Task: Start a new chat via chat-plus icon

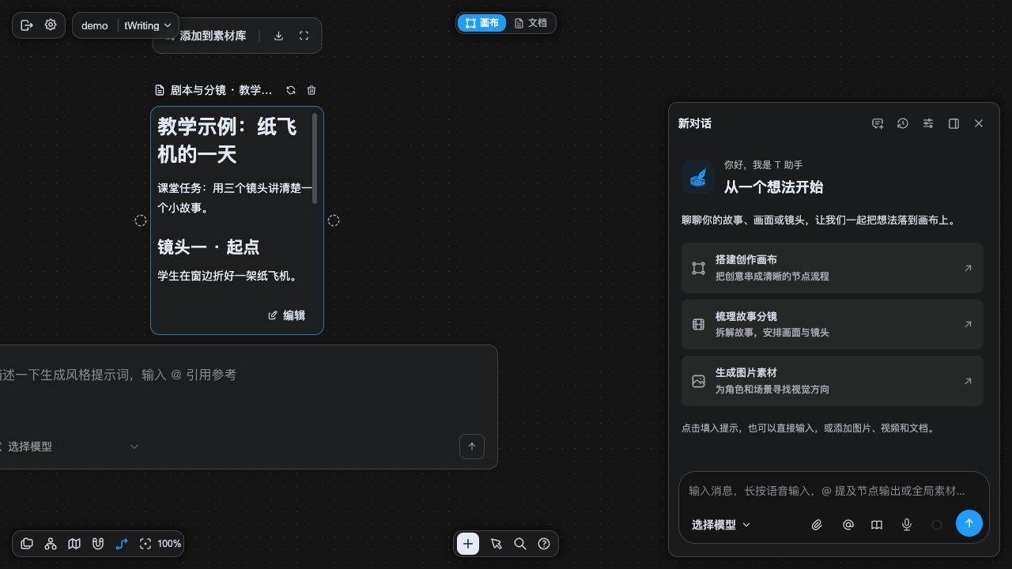Action: coord(878,123)
